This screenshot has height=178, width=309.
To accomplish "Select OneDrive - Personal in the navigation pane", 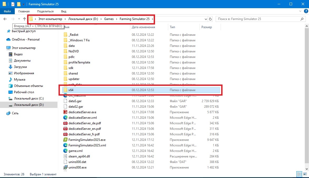I will click(x=26, y=39).
